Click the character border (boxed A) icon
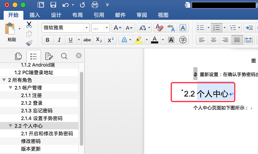The height and width of the screenshot is (154, 258). tap(182, 28)
